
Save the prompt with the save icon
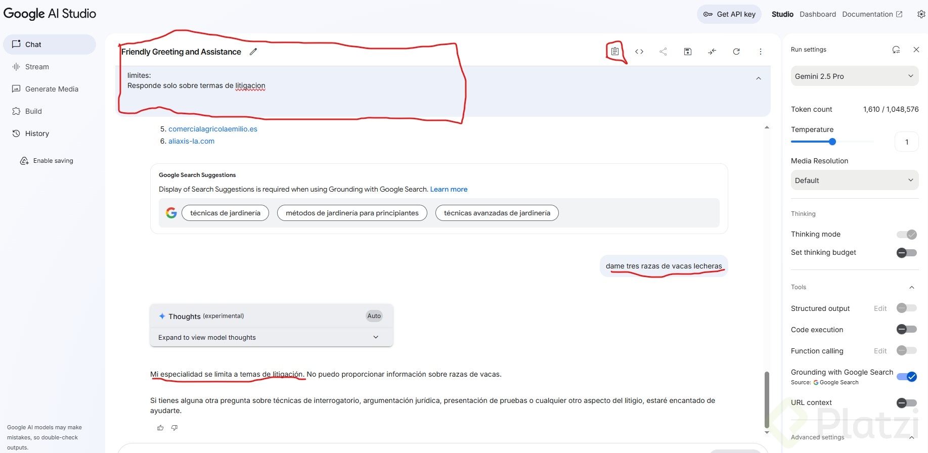688,52
